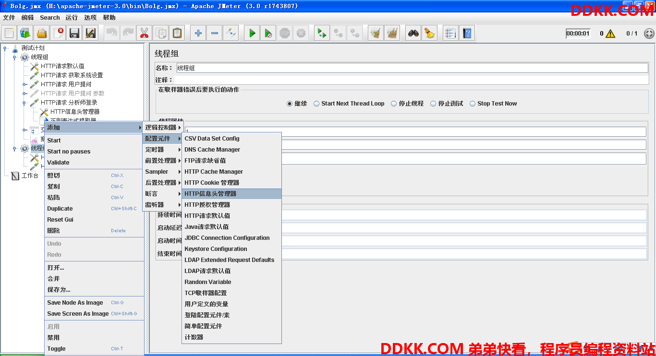Click the Save As pencil-disk icon
The height and width of the screenshot is (356, 656).
pyautogui.click(x=91, y=33)
